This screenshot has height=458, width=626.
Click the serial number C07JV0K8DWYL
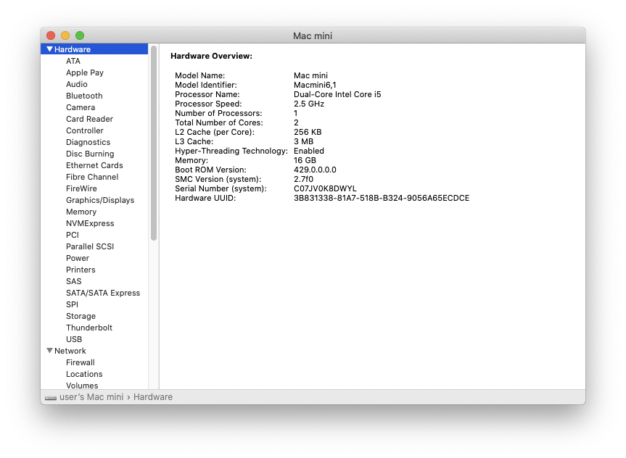pos(326,188)
